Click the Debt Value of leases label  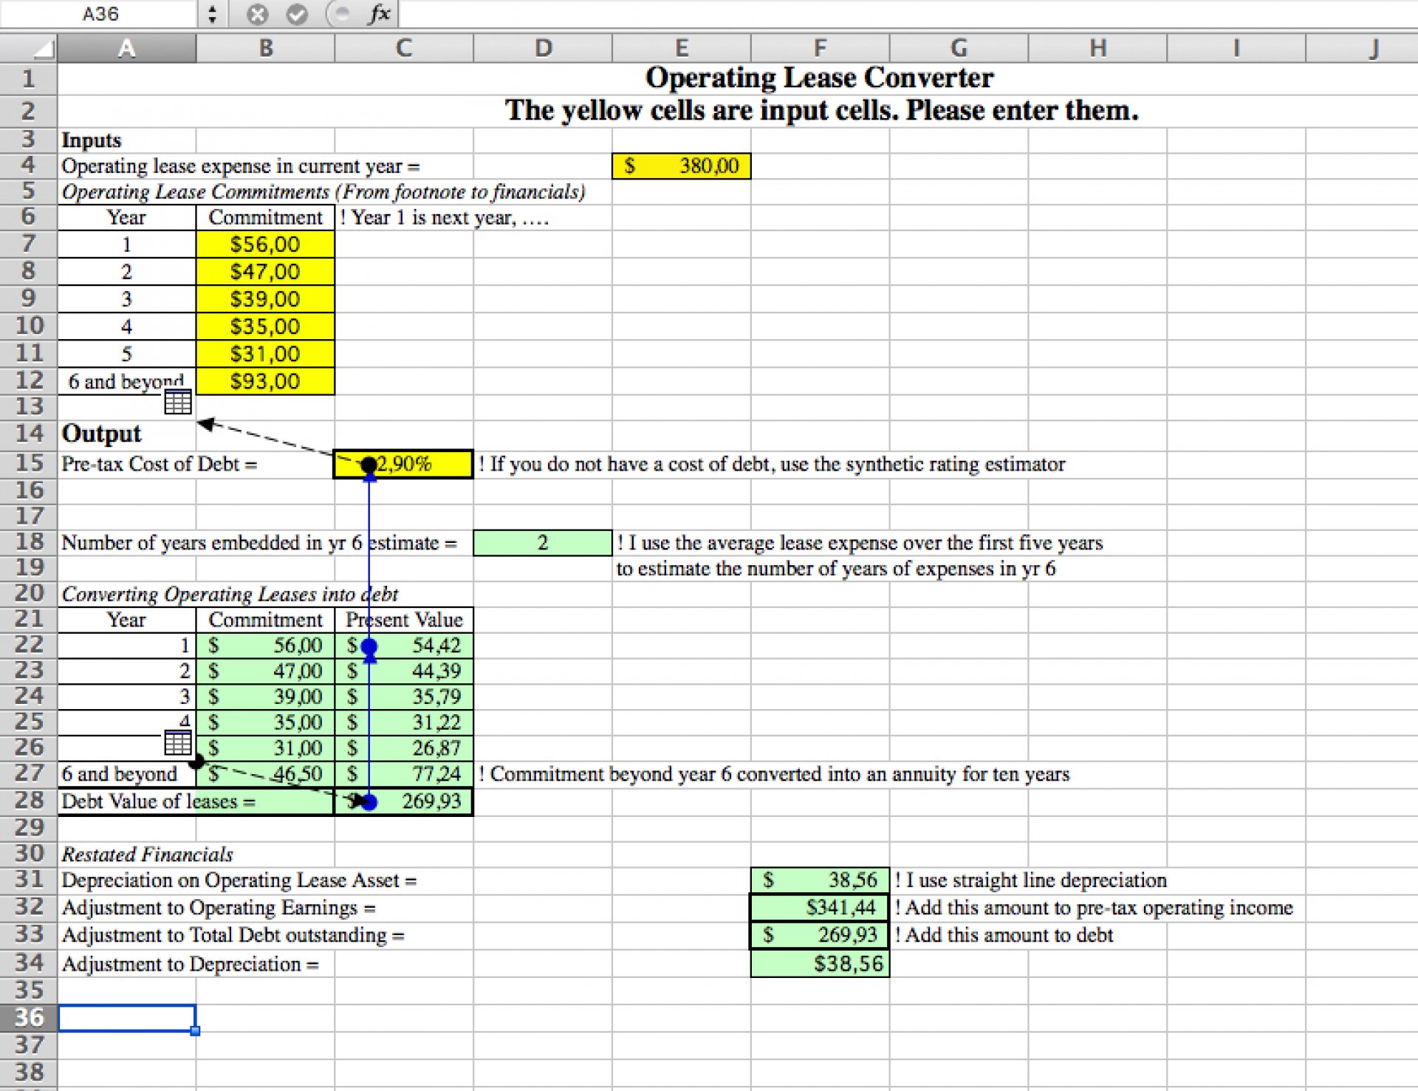click(x=158, y=801)
